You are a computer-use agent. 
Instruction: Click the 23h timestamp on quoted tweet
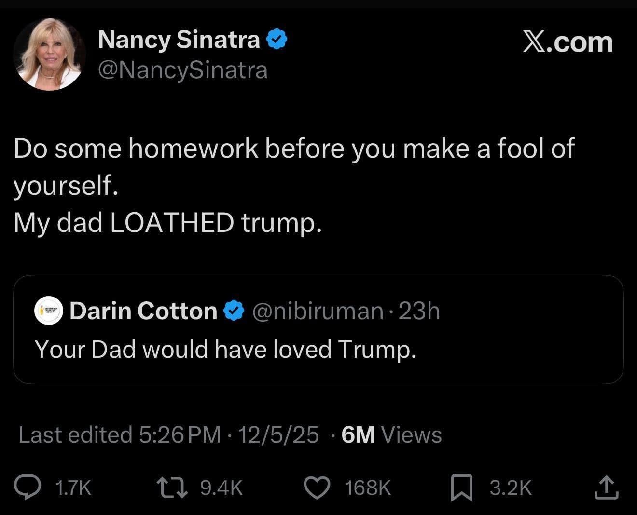click(x=419, y=311)
